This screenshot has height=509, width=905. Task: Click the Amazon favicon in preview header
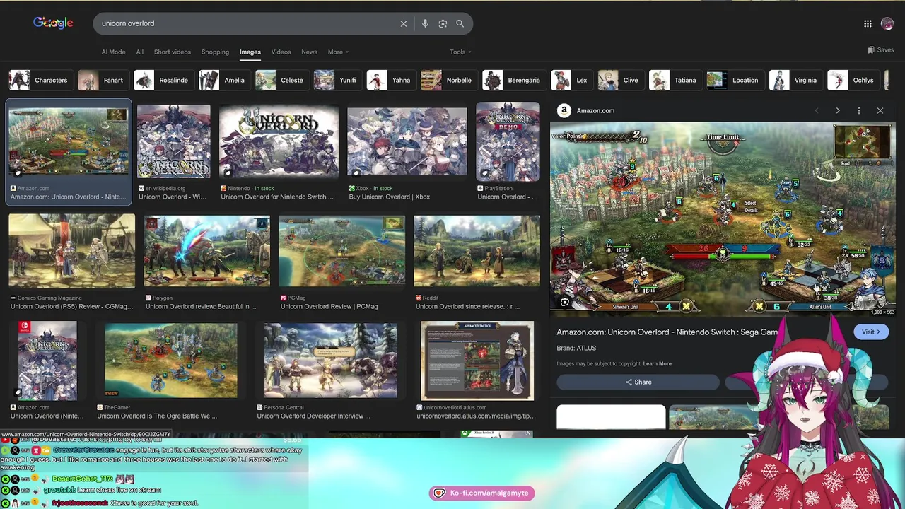pyautogui.click(x=564, y=110)
